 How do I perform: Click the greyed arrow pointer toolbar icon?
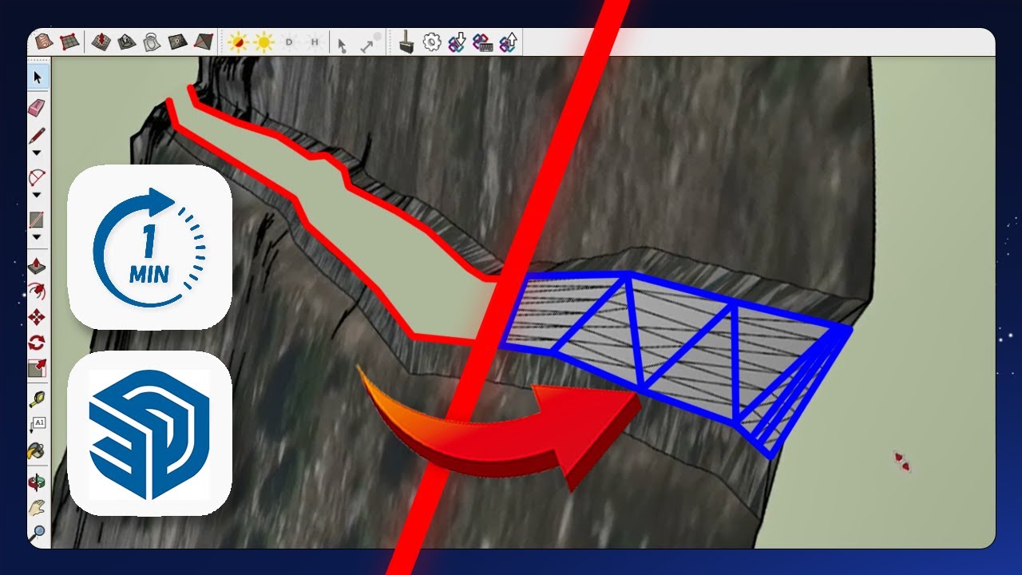coord(342,45)
